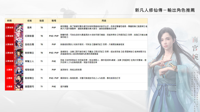
Task: Click the name cell 散修韓立
Action: 29,78
